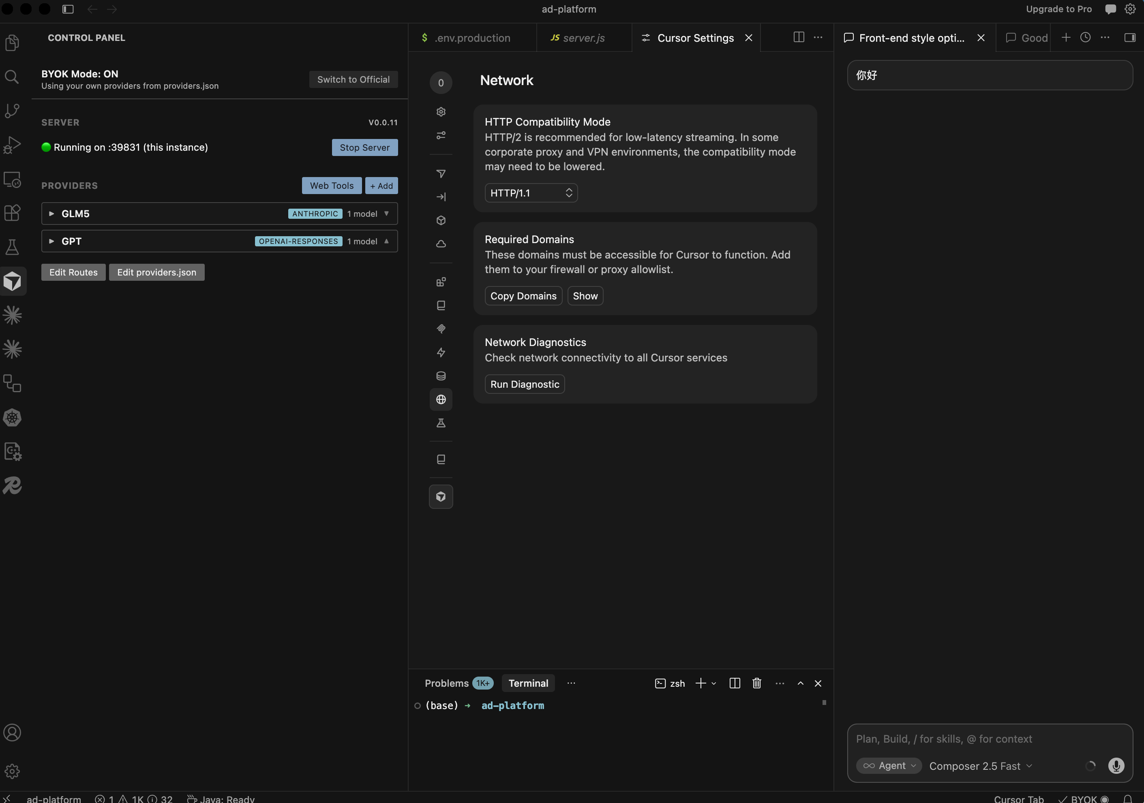Click + Add provider button
The width and height of the screenshot is (1144, 803).
[381, 186]
